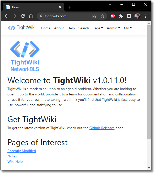This screenshot has height=174, width=155.
Task: Open the About nav item
Action: pyautogui.click(x=59, y=28)
